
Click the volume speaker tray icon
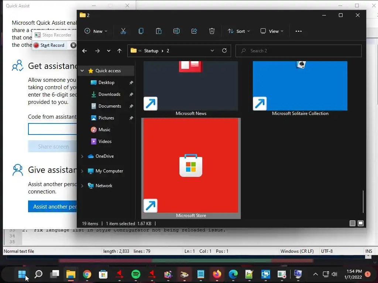(x=334, y=274)
